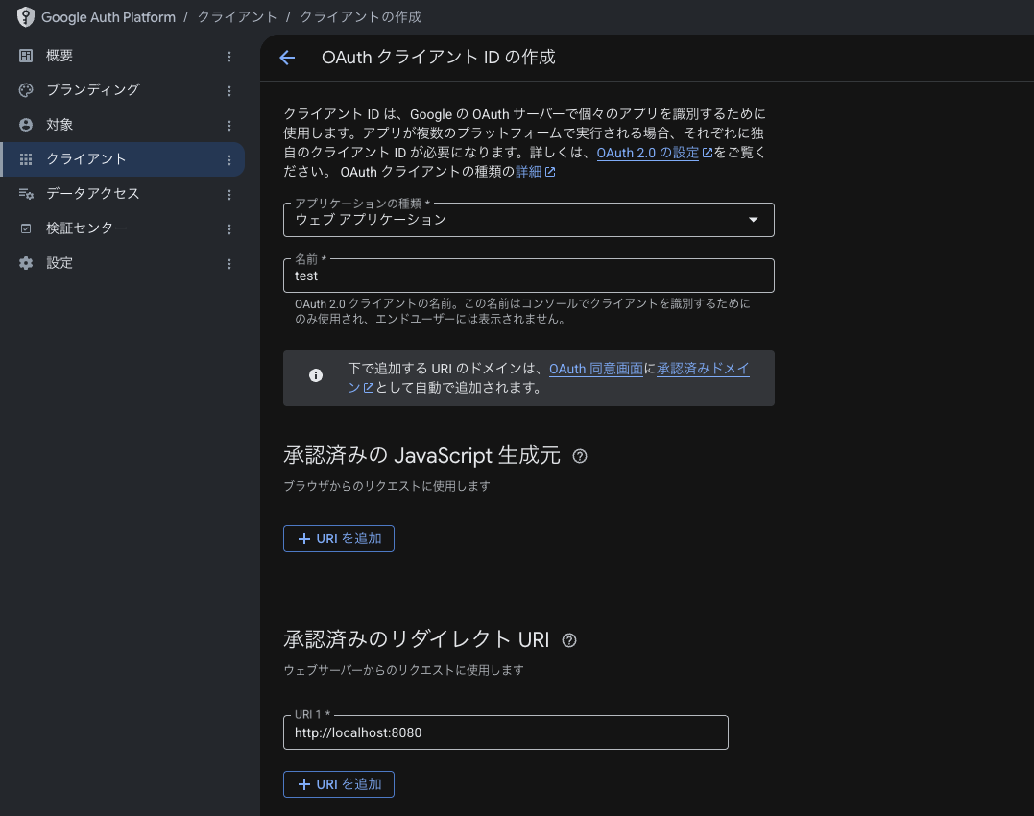
Task: Click the OAuth クライアント ID の作成 heading
Action: [x=439, y=58]
